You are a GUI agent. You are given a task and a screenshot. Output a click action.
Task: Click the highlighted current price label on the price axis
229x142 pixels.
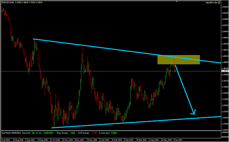[225, 71]
